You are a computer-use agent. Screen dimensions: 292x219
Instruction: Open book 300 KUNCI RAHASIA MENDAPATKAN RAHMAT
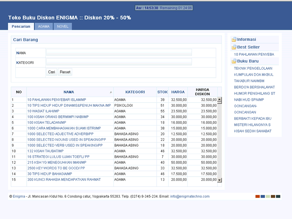click(x=64, y=180)
